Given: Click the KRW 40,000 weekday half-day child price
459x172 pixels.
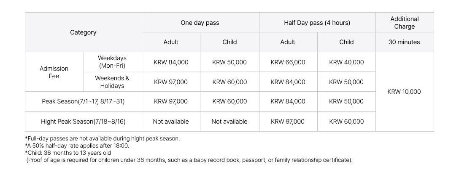Looking at the screenshot, I should pos(346,62).
